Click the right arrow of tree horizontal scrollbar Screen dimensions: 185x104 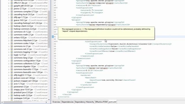(46, 102)
